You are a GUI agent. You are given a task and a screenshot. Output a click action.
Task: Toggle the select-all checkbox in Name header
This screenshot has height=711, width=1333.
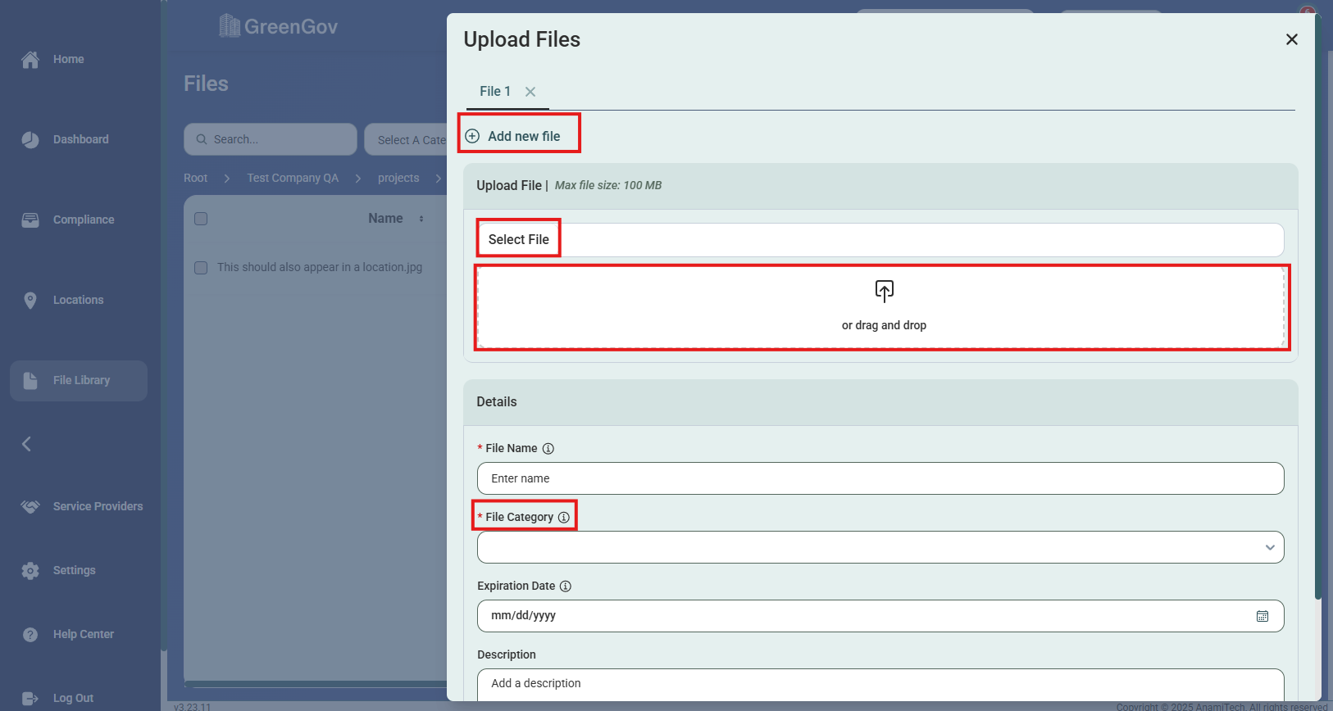click(201, 219)
